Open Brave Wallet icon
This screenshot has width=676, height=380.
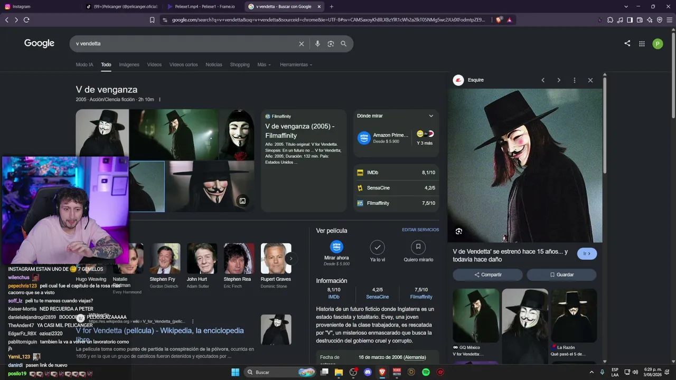coord(640,20)
